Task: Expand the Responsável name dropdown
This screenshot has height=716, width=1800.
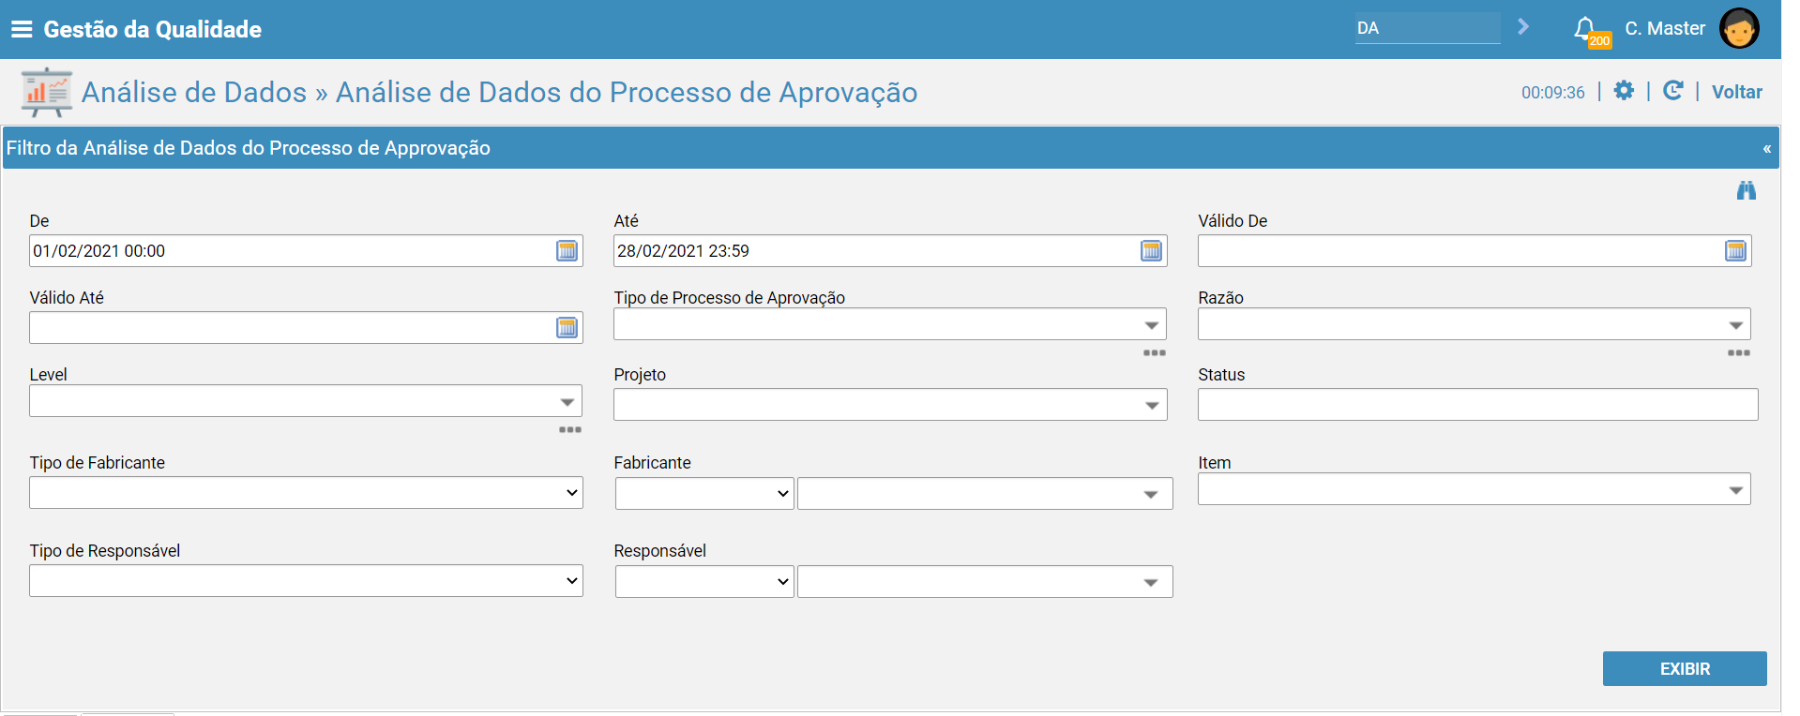Action: [x=1151, y=583]
